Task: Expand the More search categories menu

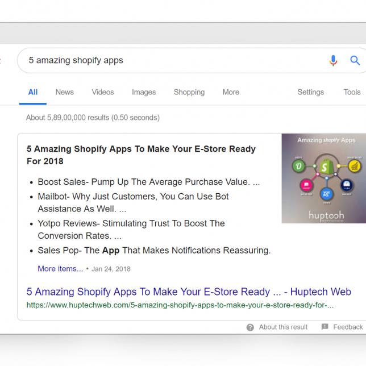Action: (231, 92)
